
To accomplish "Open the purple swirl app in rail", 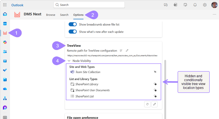I will click(x=5, y=107).
